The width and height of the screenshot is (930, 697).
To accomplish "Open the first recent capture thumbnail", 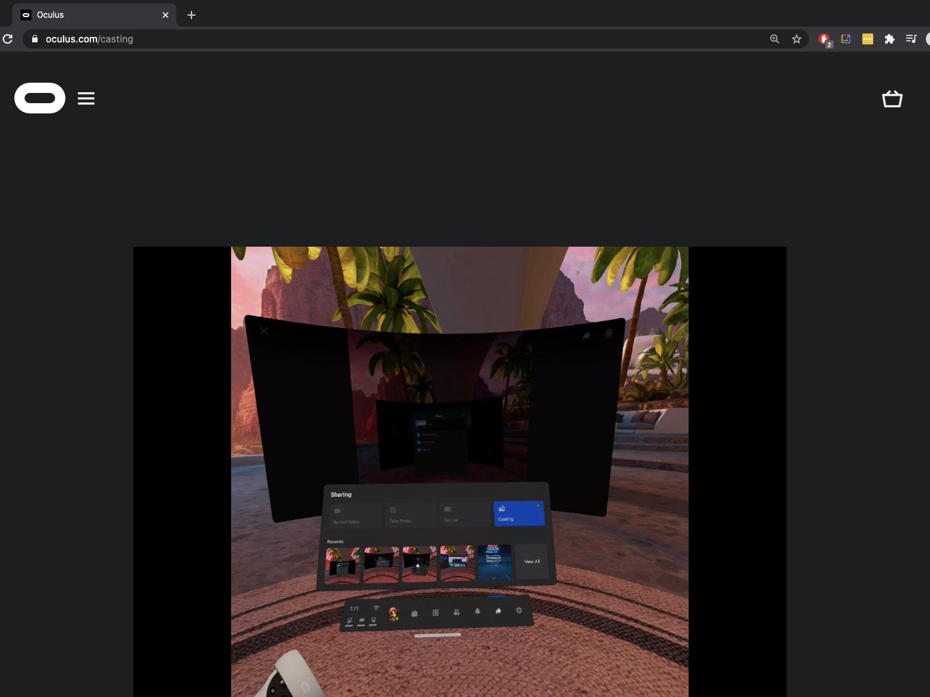I will pos(343,564).
